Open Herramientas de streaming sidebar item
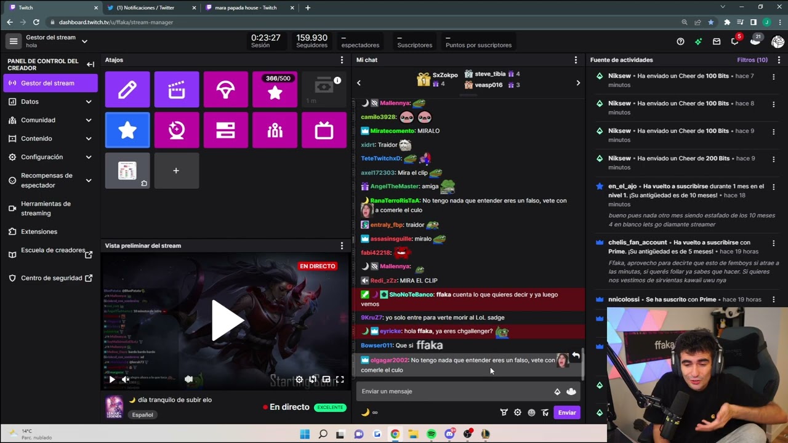 (50, 208)
